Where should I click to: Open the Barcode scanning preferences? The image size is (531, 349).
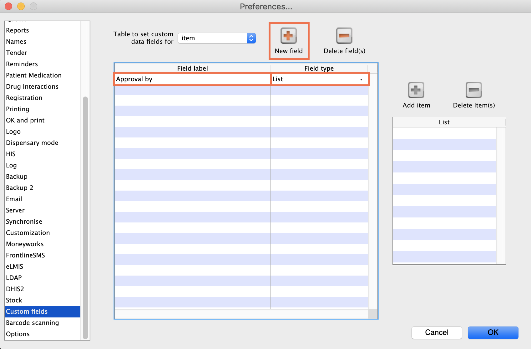point(33,323)
